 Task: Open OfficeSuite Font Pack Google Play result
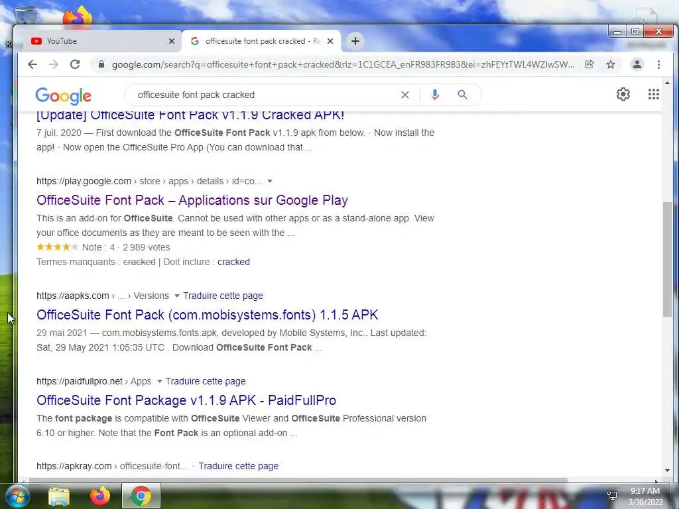point(192,200)
